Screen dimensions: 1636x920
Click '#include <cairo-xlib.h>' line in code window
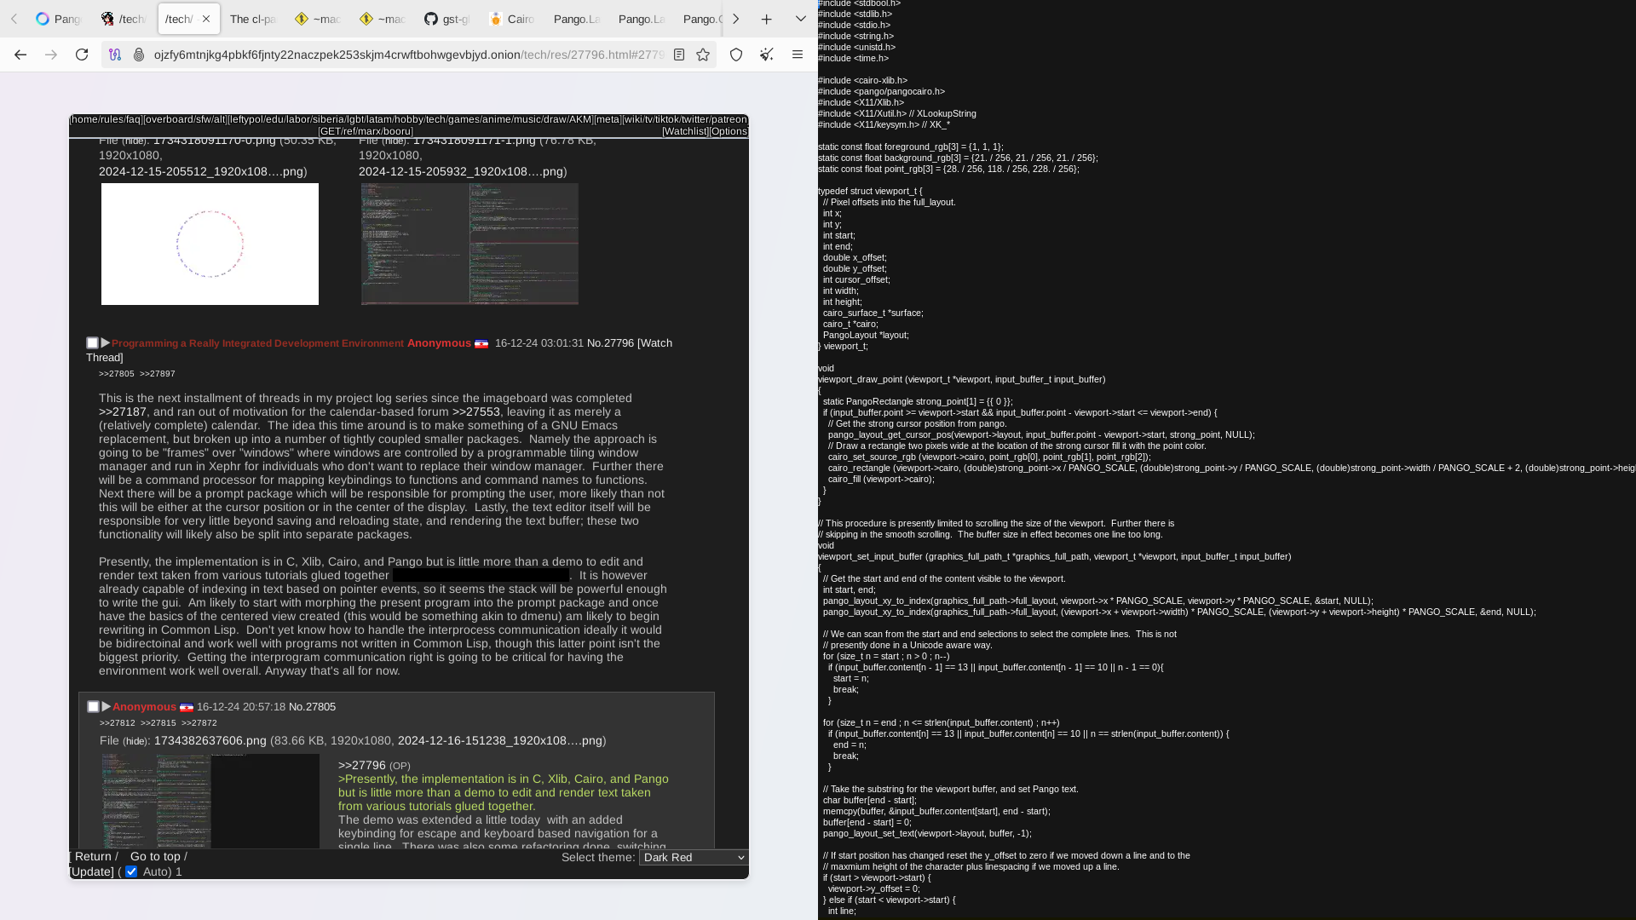click(862, 80)
